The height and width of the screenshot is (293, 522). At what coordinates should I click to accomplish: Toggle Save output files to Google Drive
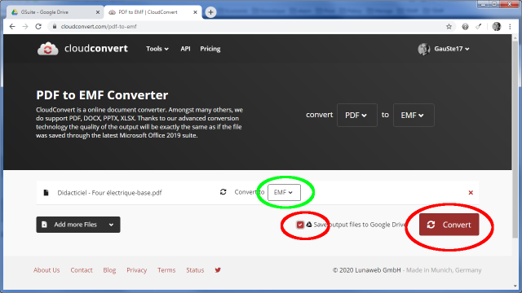(x=300, y=225)
